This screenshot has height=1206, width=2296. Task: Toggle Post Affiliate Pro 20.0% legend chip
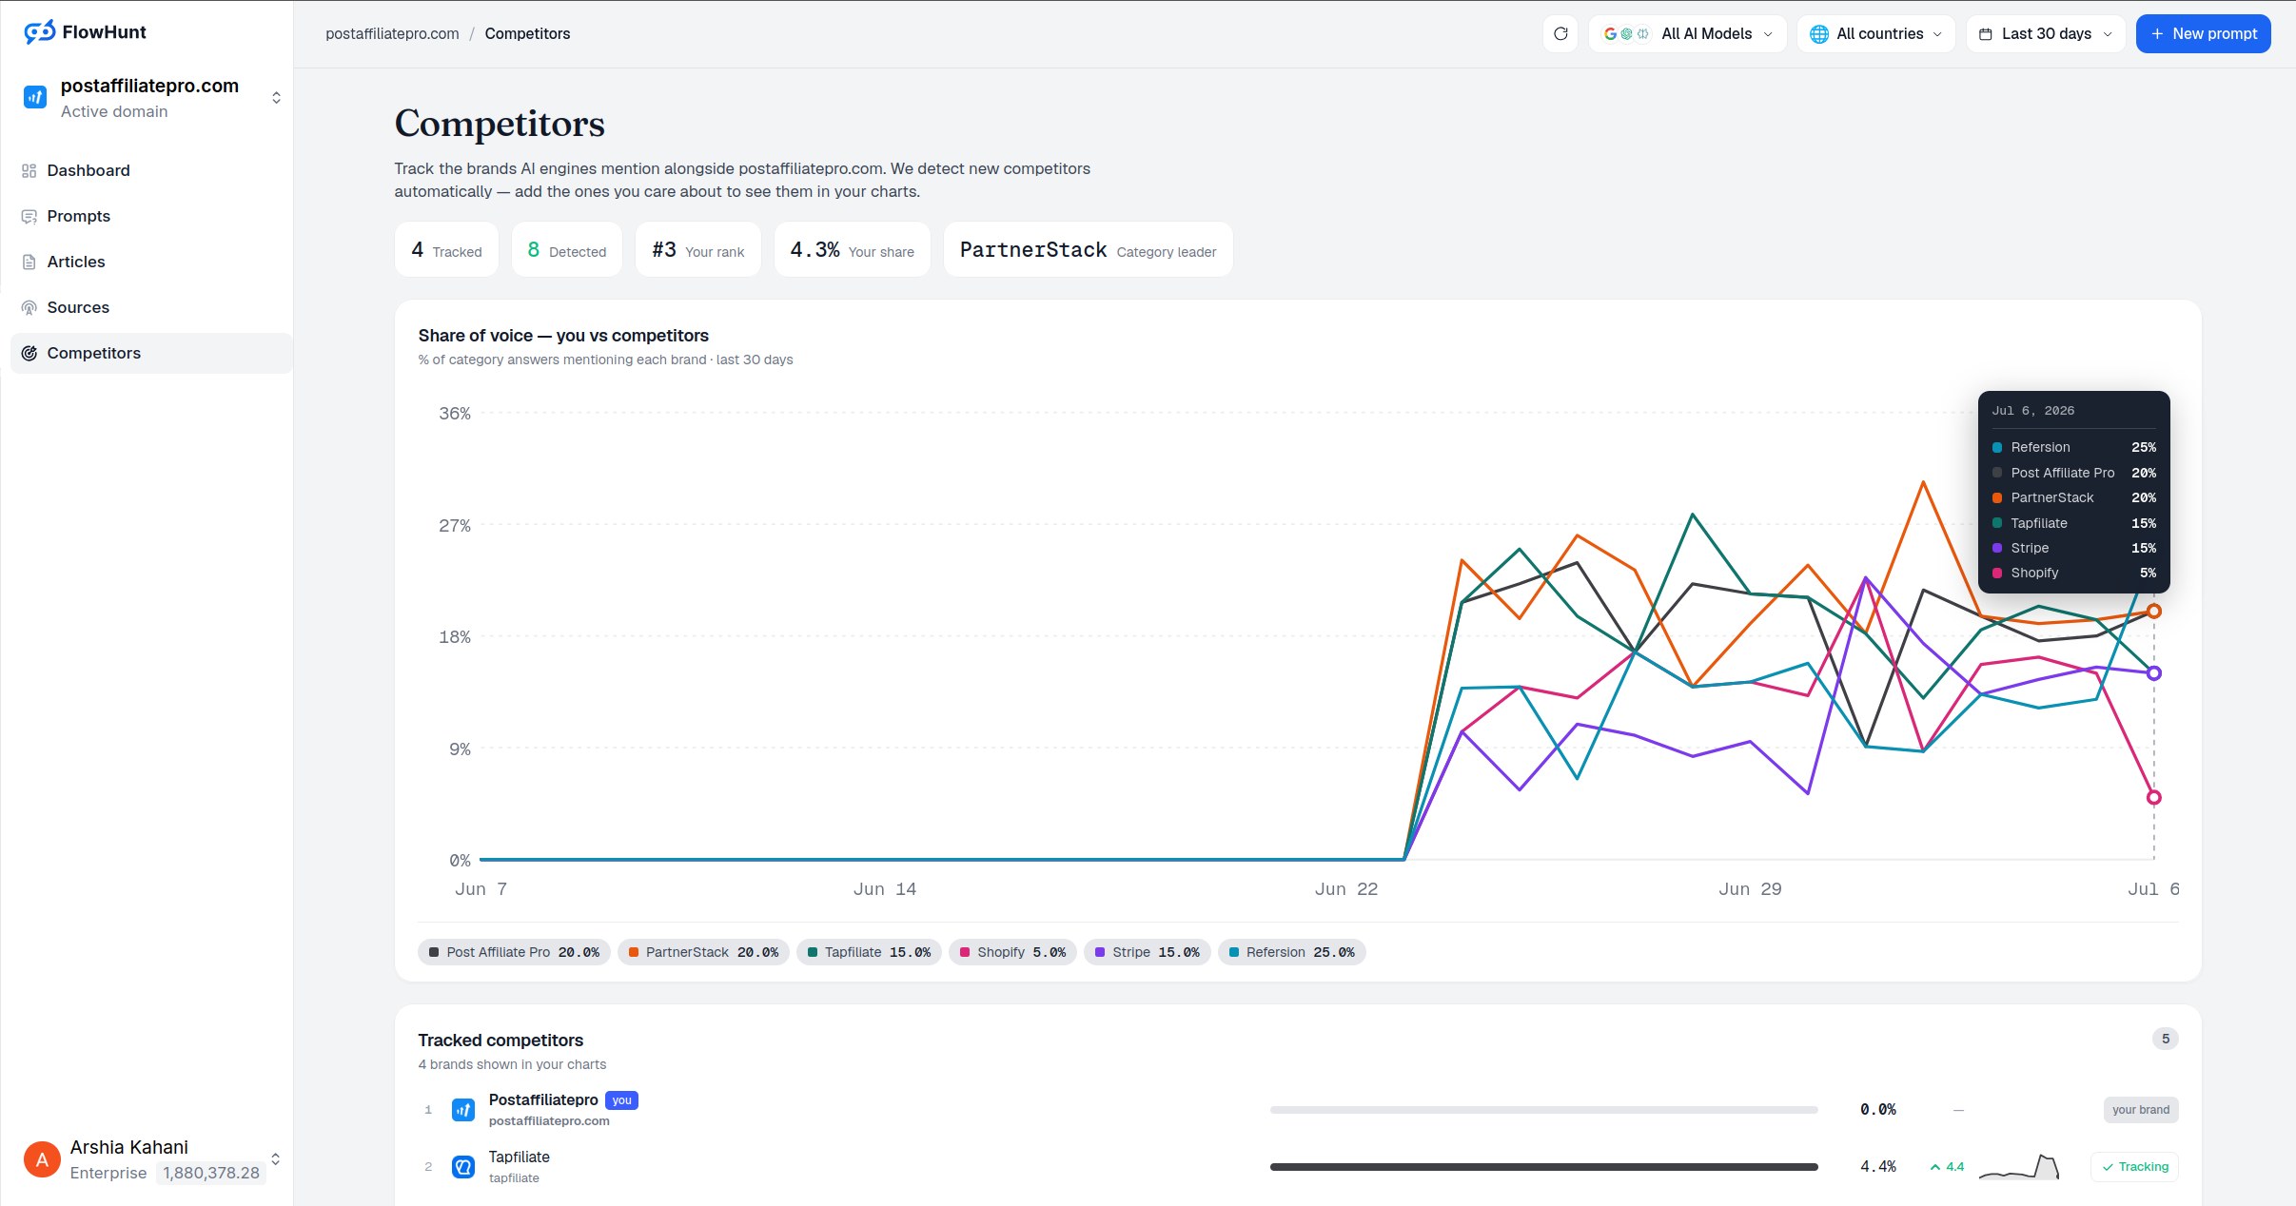click(514, 952)
